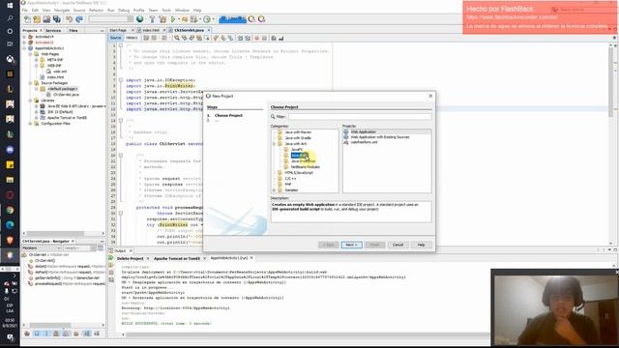The width and height of the screenshot is (619, 348).
Task: Select Apache Tomcat or TomEE output tab
Action: [176, 258]
